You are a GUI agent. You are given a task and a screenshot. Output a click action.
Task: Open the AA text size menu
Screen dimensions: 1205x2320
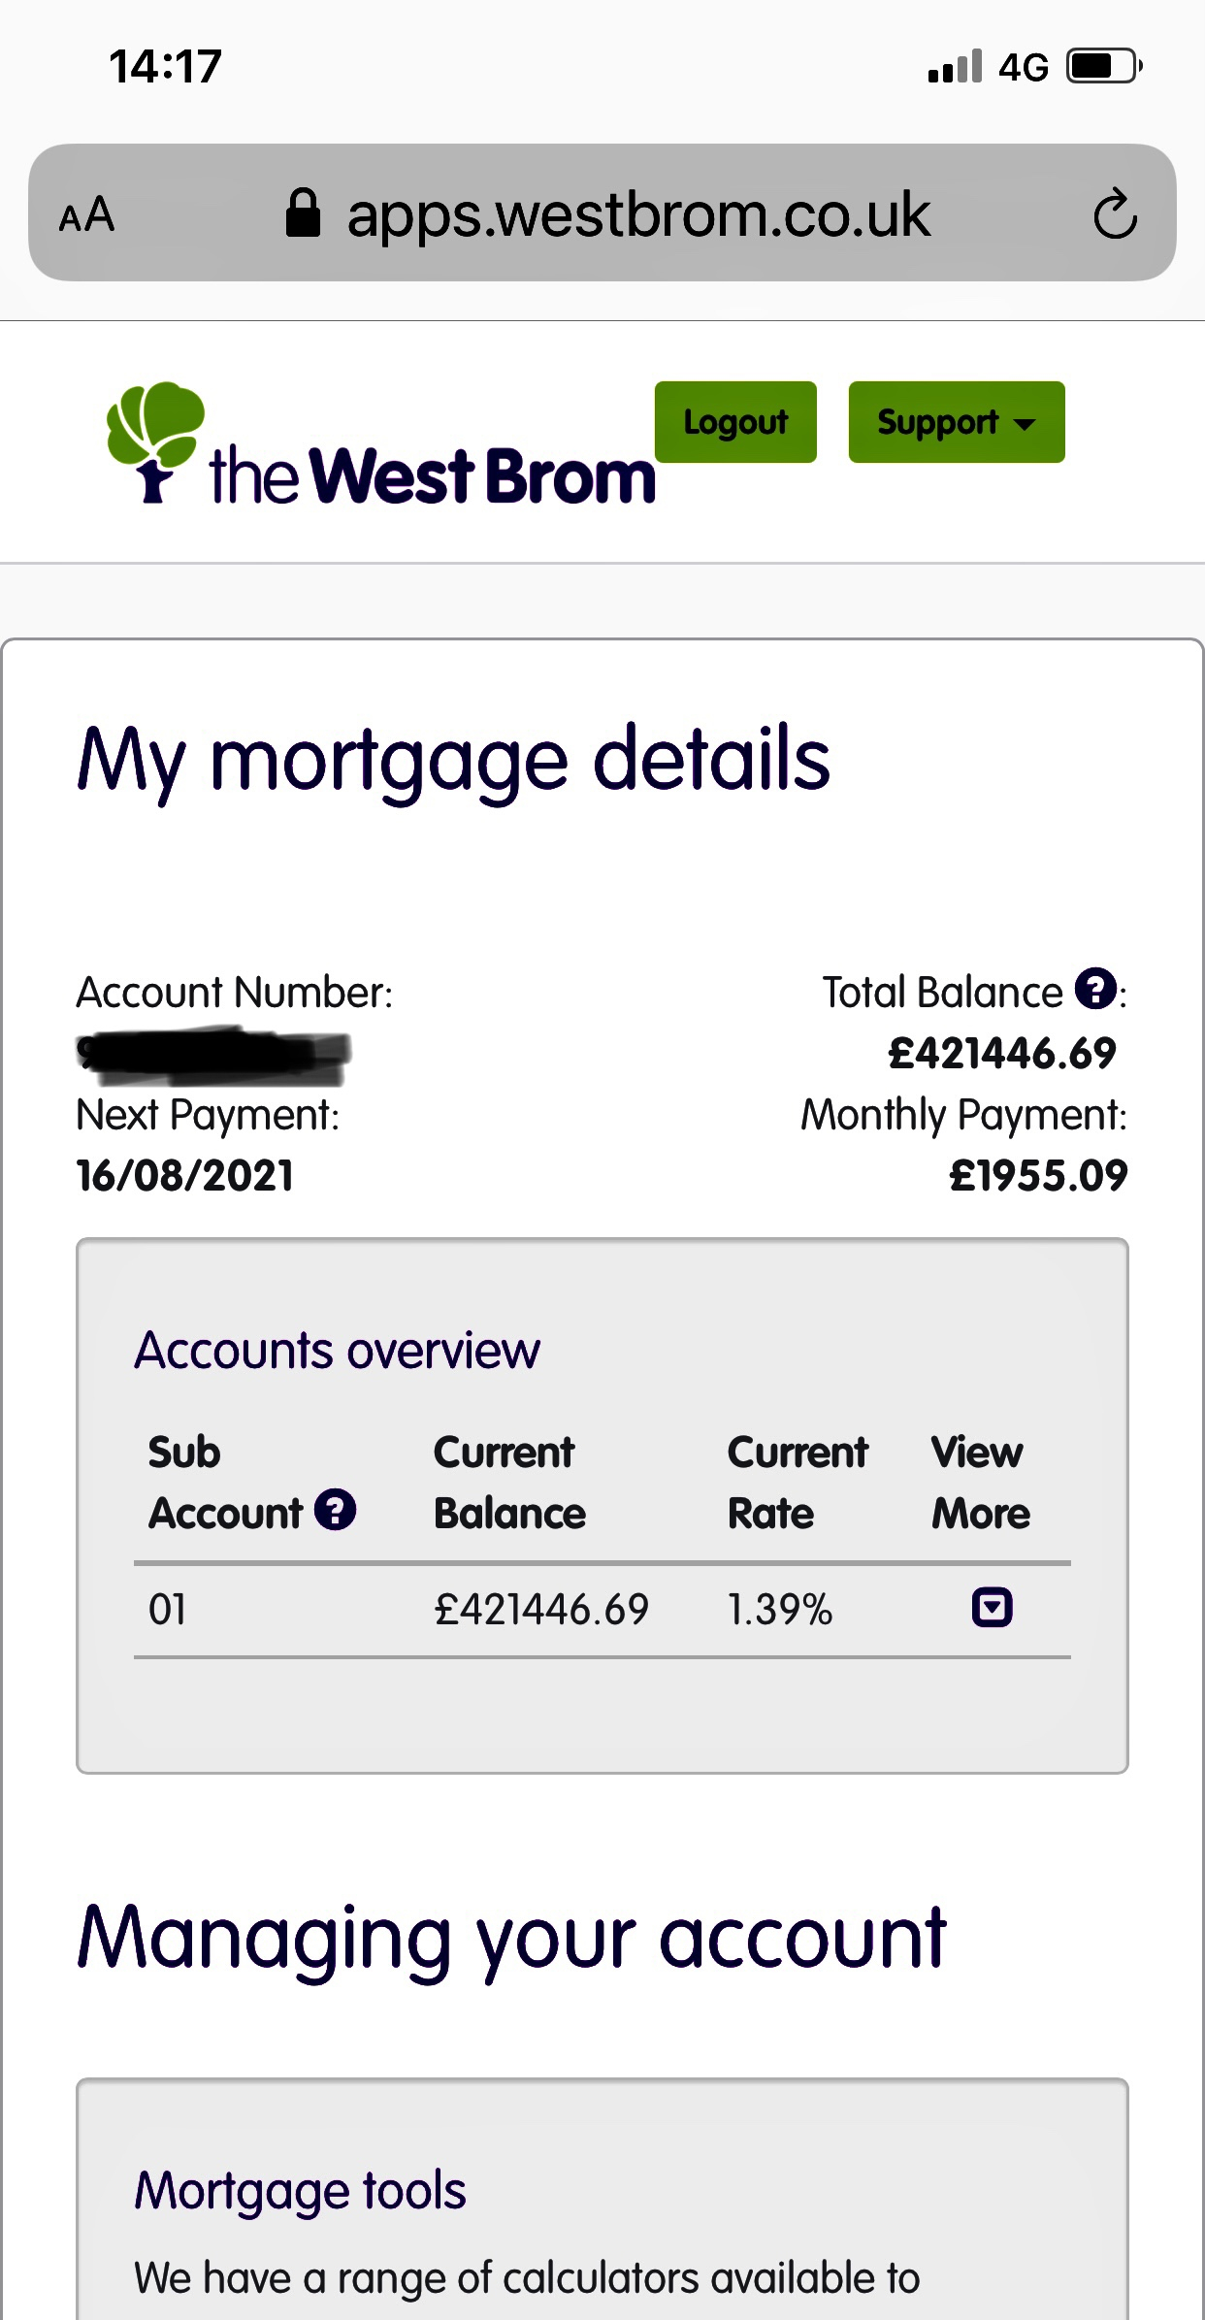pos(86,214)
